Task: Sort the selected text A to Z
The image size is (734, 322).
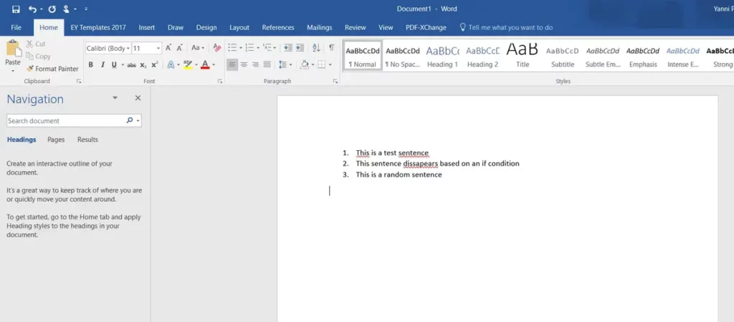Action: (316, 48)
